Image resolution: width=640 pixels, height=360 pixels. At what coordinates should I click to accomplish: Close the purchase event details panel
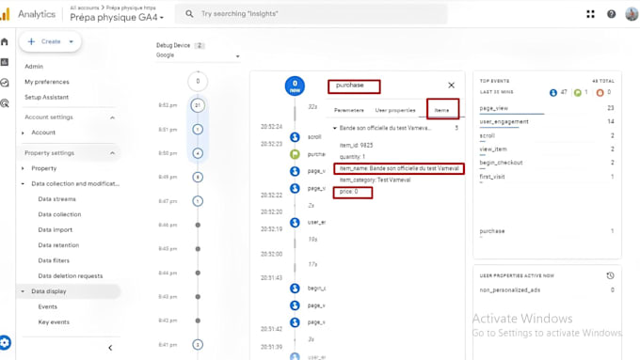tap(451, 86)
